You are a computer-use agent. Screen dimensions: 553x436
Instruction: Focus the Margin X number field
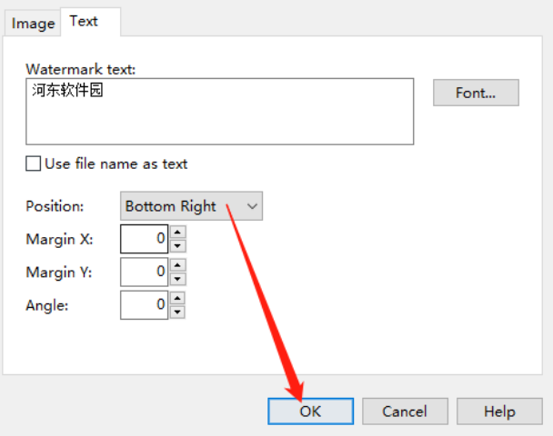(x=144, y=239)
